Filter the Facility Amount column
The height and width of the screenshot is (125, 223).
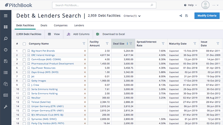(107, 44)
